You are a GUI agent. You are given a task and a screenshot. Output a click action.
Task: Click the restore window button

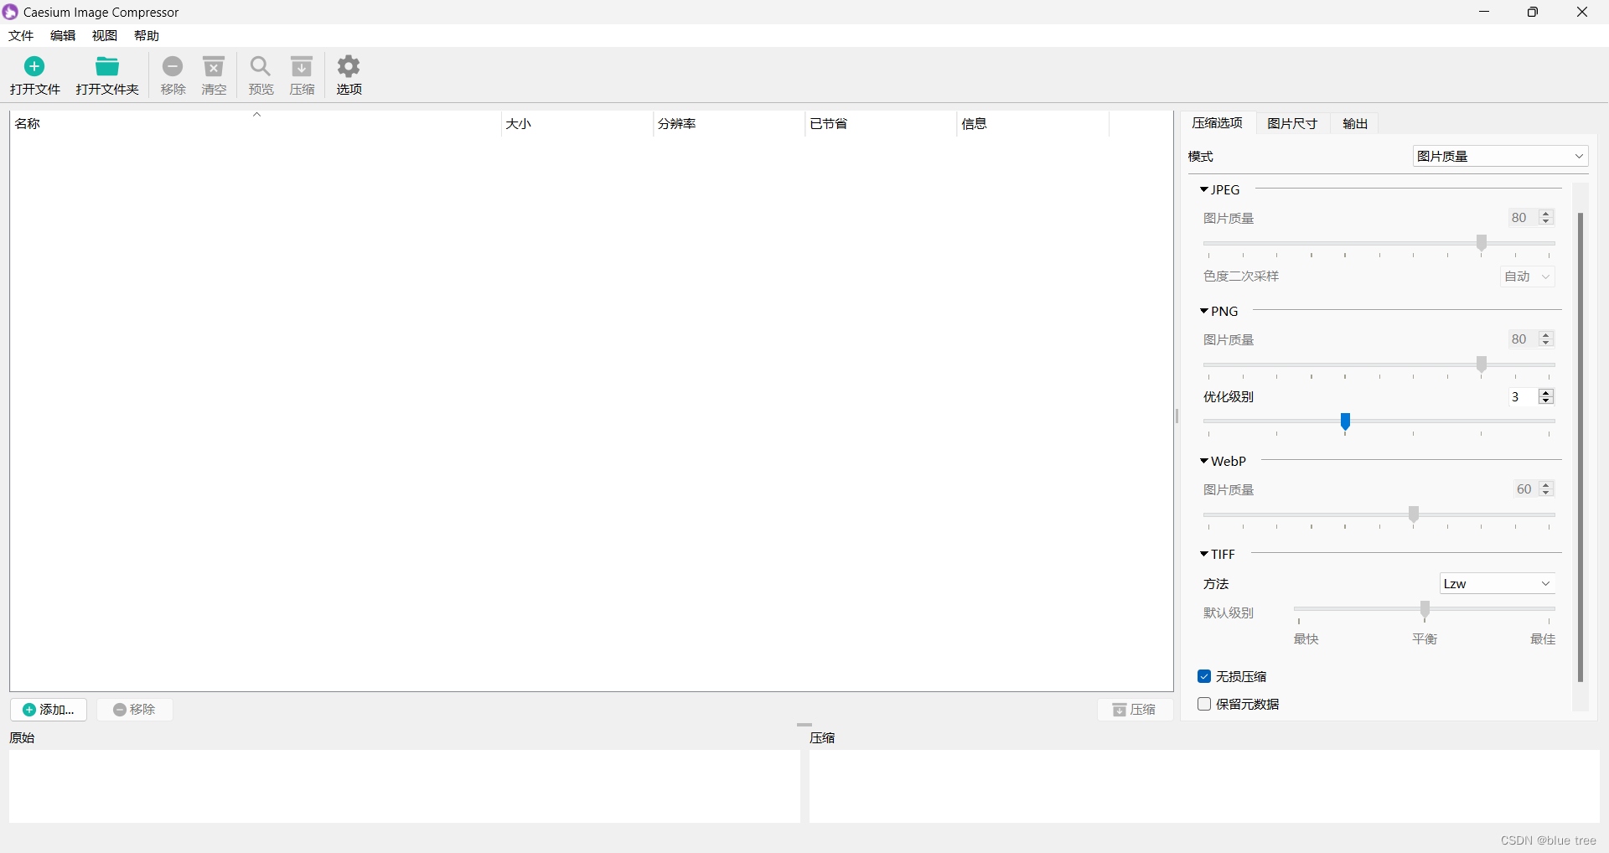(1533, 12)
